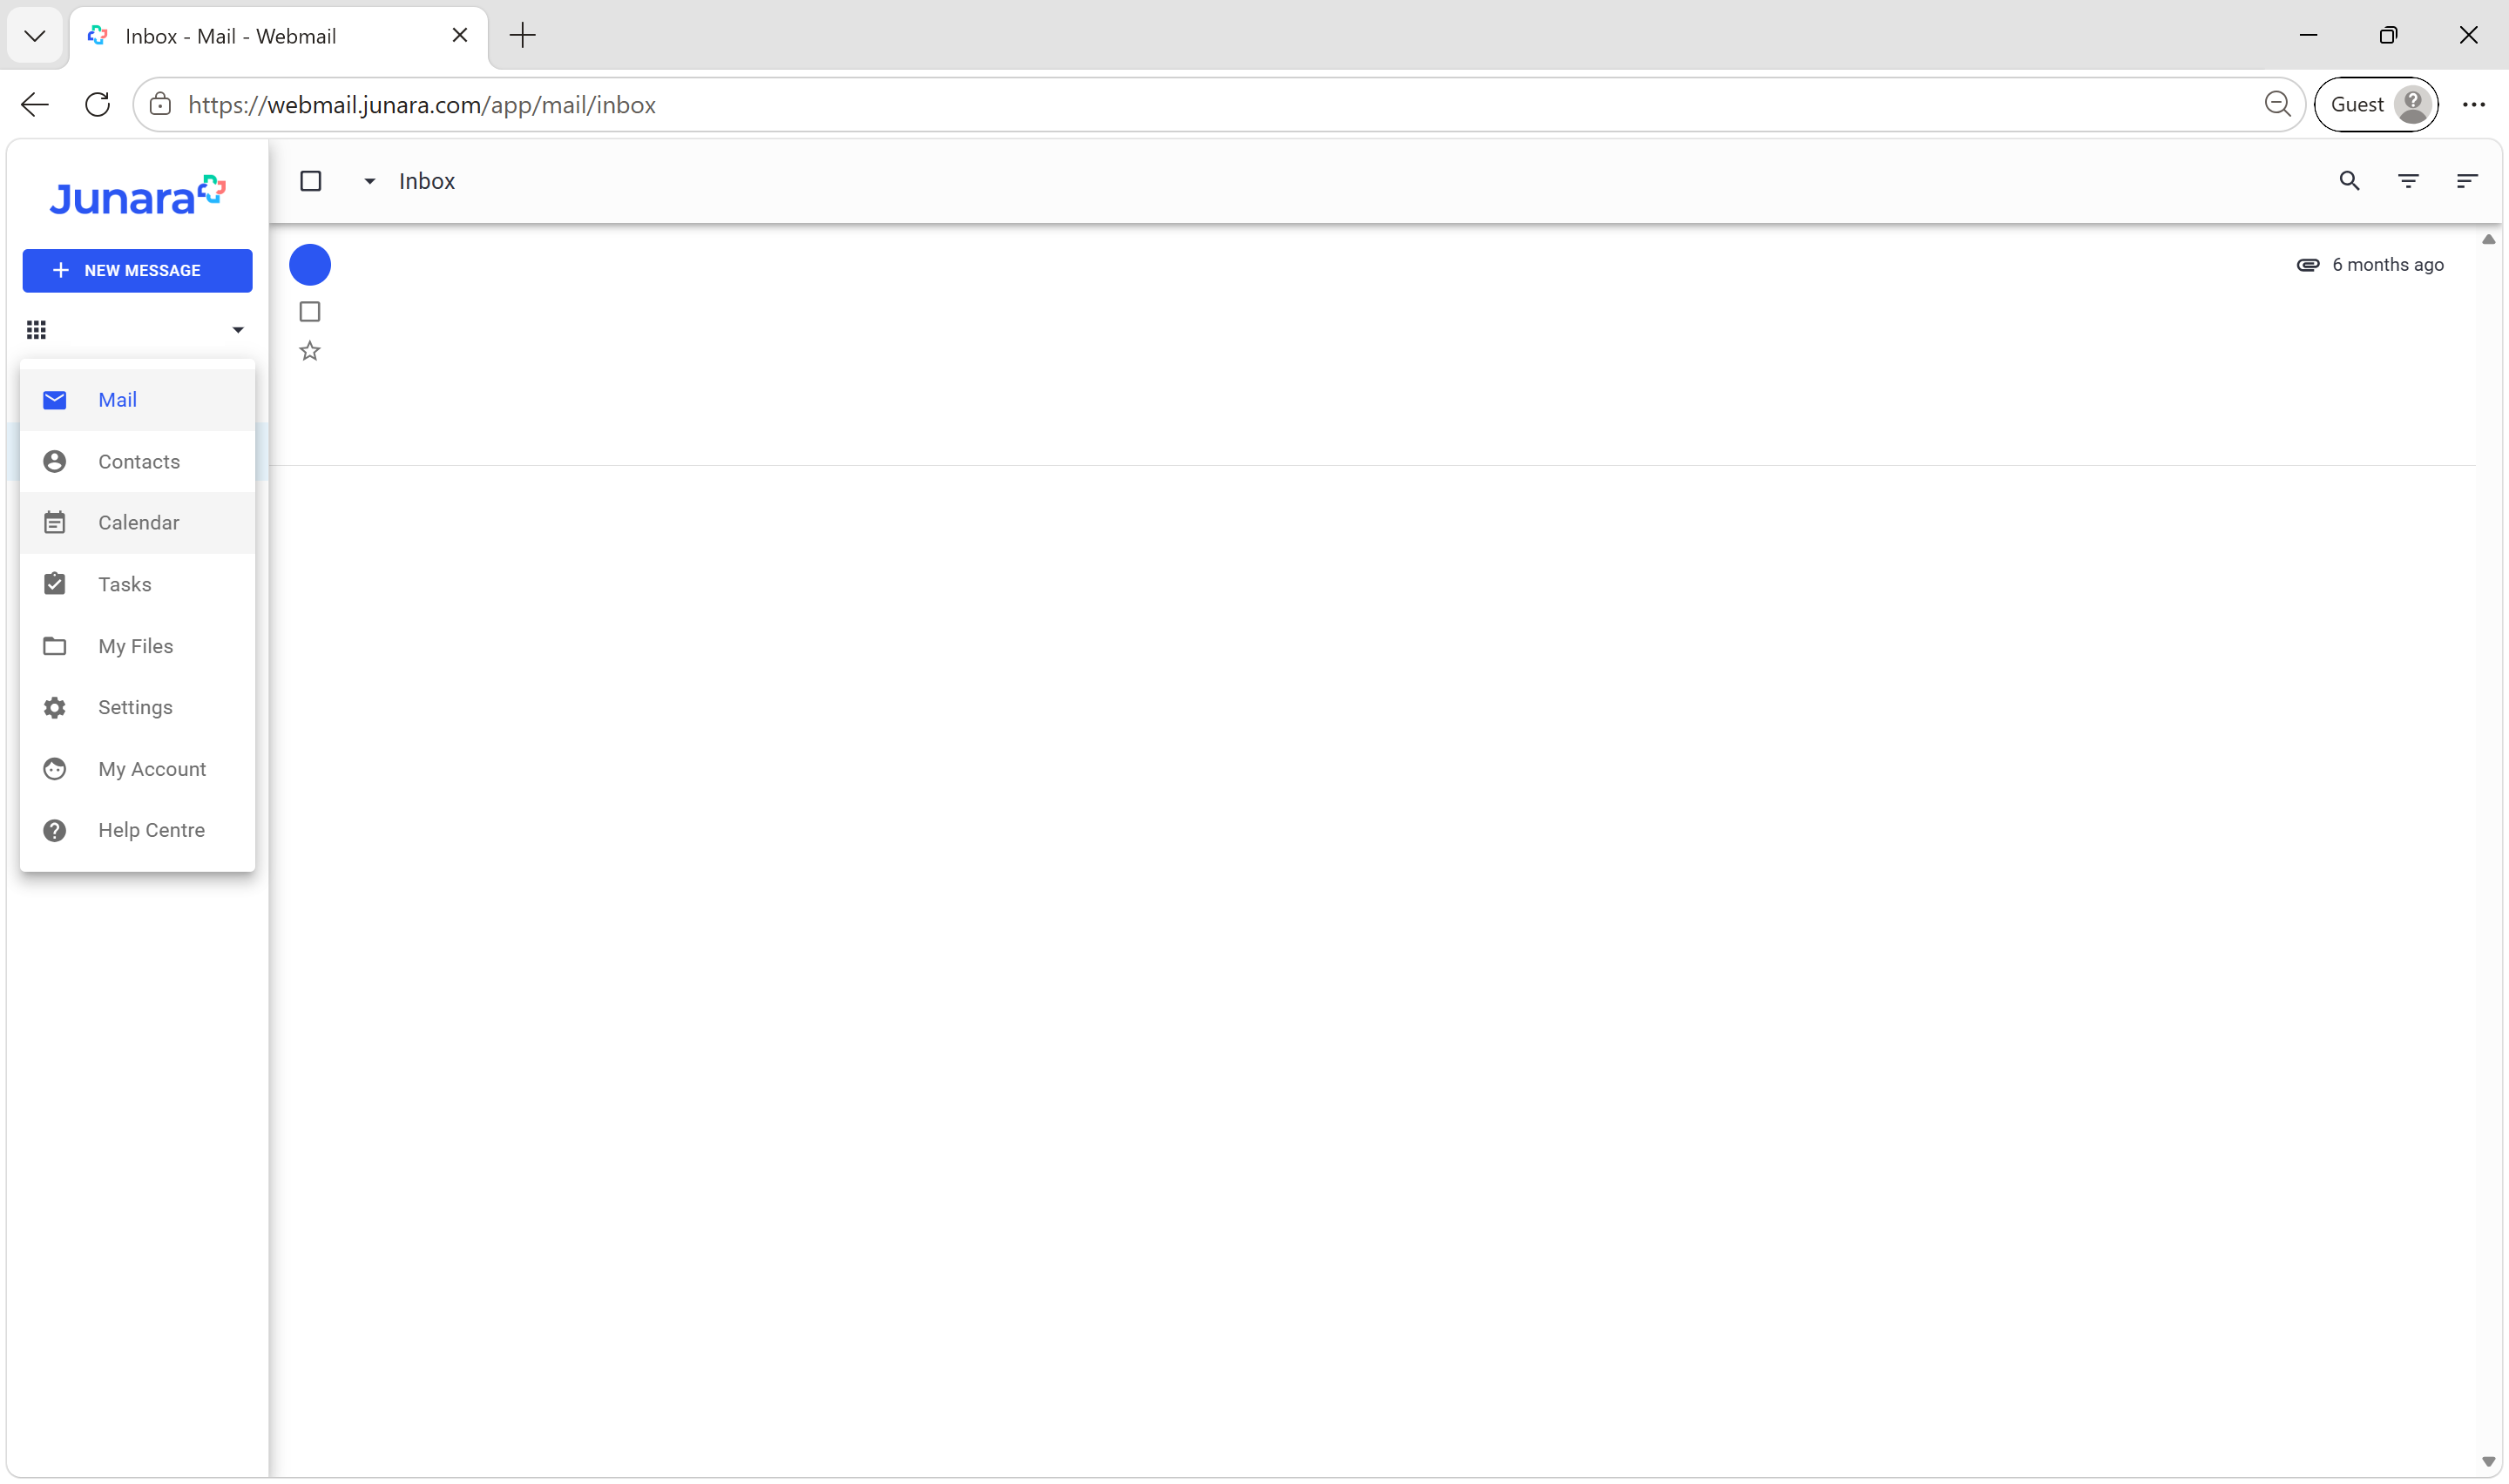Click the My Files folder icon
Screen dimensions: 2509x1484
55,646
